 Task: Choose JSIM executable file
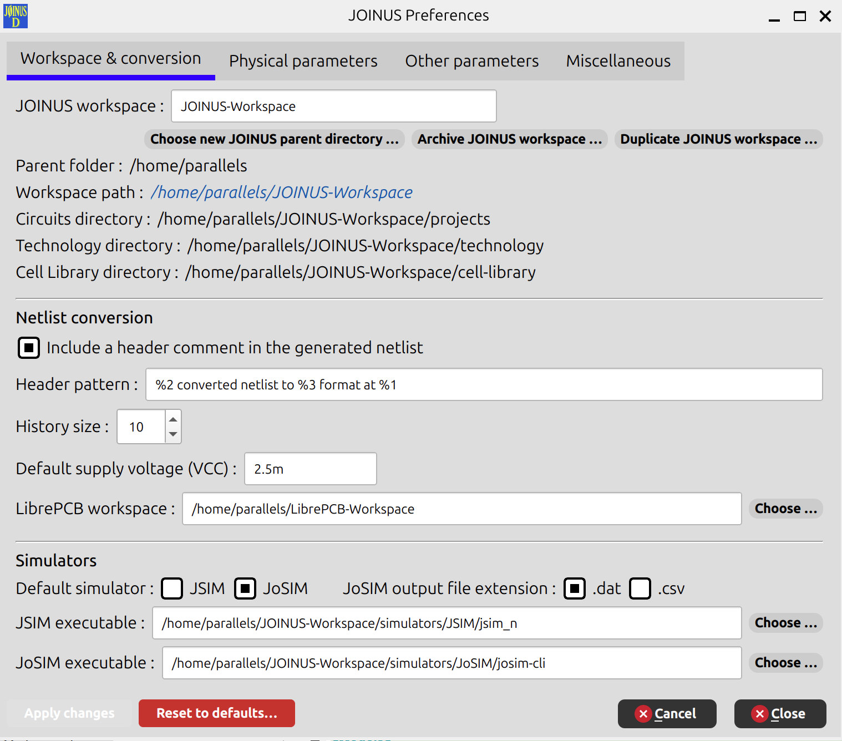786,623
